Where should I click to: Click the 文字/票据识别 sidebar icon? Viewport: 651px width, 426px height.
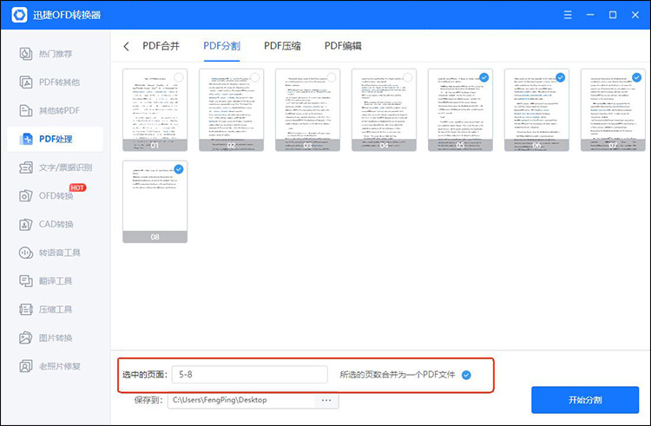pyautogui.click(x=26, y=167)
